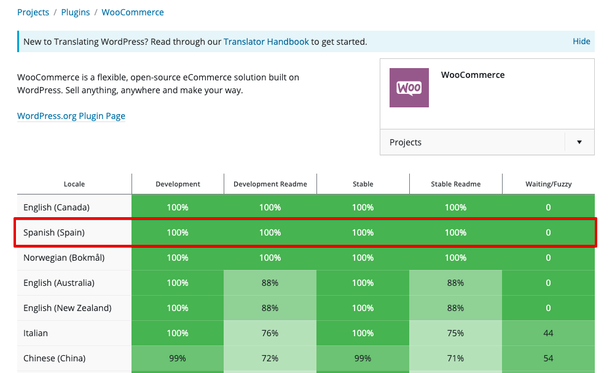
Task: Click the WooCommerce title in project box
Action: coord(473,75)
